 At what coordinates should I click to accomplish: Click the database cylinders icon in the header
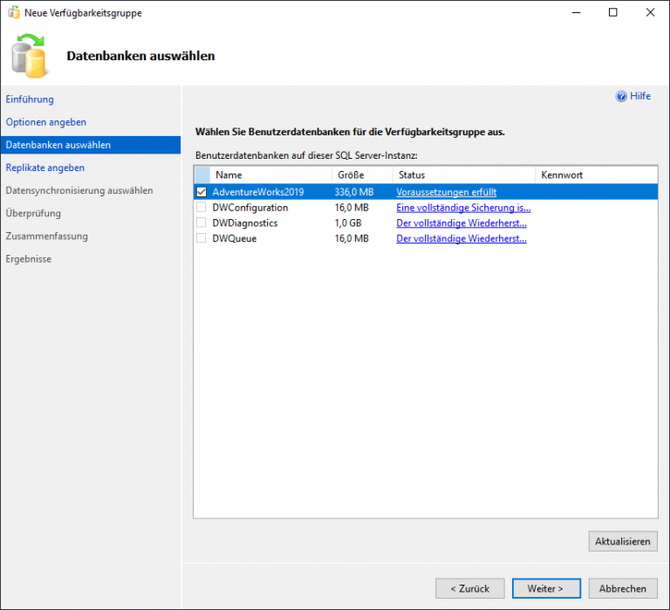(x=29, y=56)
